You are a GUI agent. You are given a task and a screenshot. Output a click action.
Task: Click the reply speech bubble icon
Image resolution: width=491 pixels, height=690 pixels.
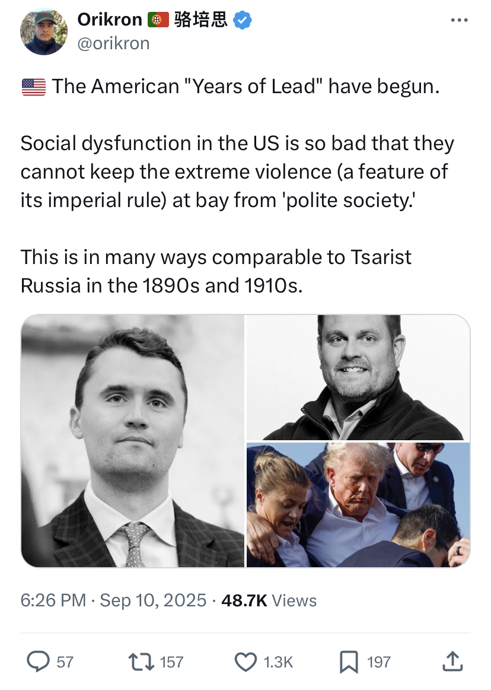click(x=39, y=662)
